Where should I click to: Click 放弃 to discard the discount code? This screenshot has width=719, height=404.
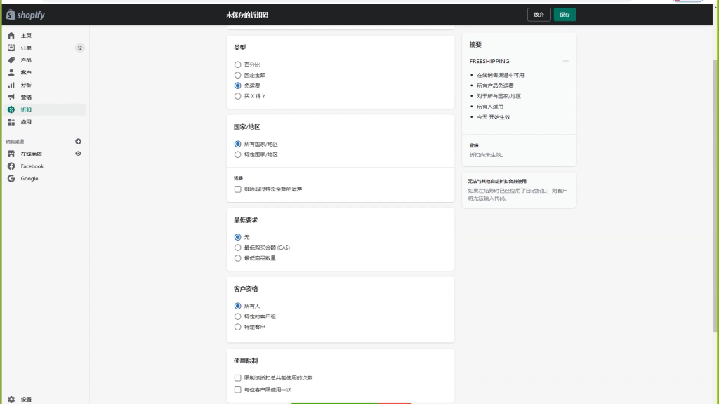tap(539, 14)
